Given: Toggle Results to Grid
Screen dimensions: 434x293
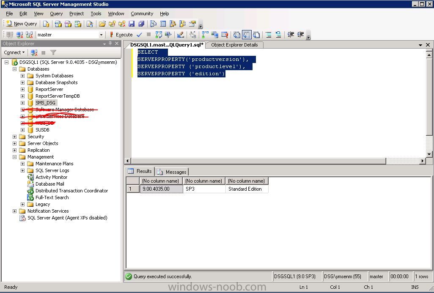Looking at the screenshot, I should click(246, 35).
